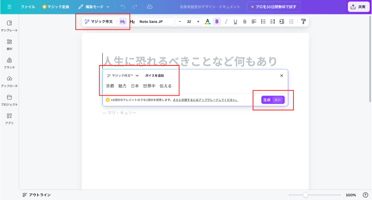The height and width of the screenshot is (200, 372).
Task: Change text alignment
Action: pyautogui.click(x=254, y=21)
